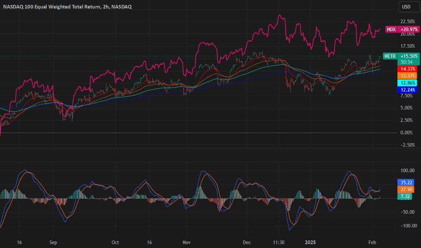
Task: Open the USD currency selector
Action: 409,7
